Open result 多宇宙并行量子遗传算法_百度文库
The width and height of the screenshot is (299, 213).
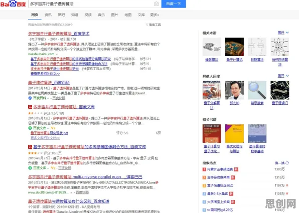click(64, 107)
